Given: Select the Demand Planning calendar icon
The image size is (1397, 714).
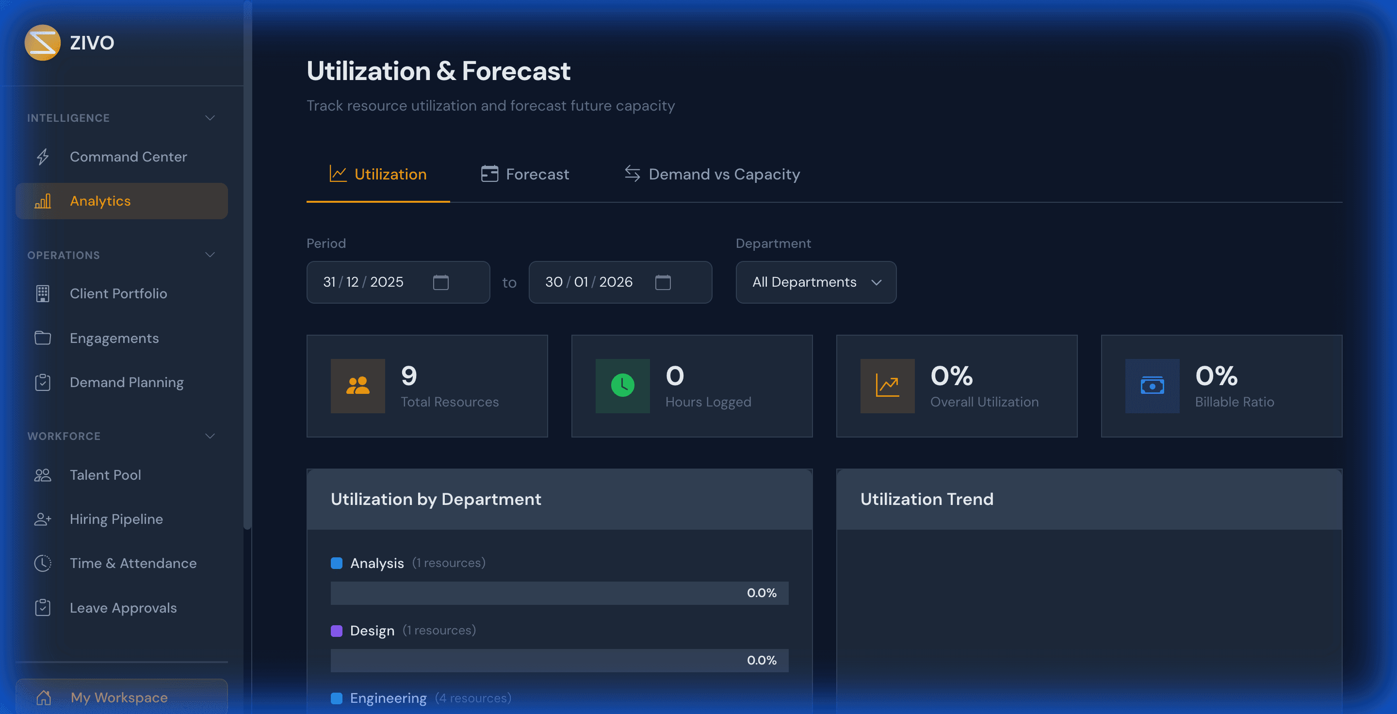Looking at the screenshot, I should click(43, 382).
